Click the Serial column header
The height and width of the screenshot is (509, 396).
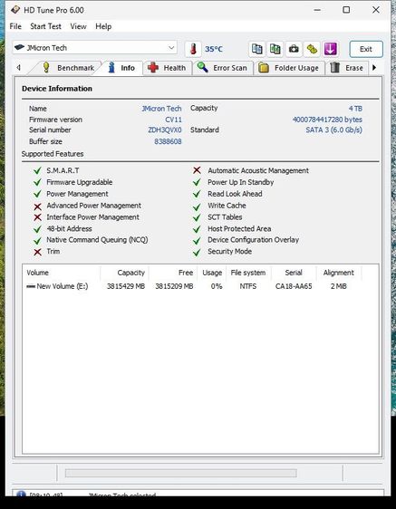pos(294,273)
